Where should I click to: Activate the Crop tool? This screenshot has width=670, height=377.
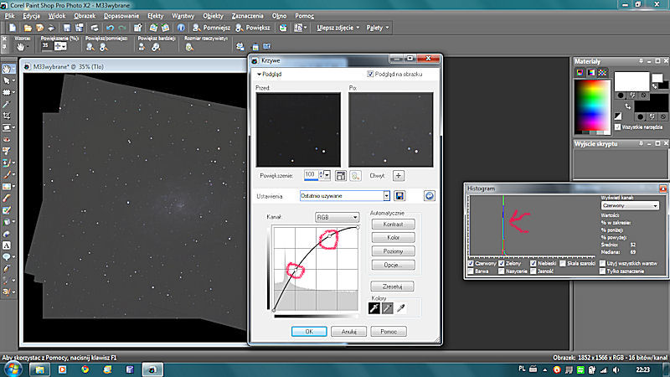click(x=7, y=116)
